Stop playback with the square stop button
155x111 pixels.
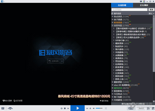(65, 108)
